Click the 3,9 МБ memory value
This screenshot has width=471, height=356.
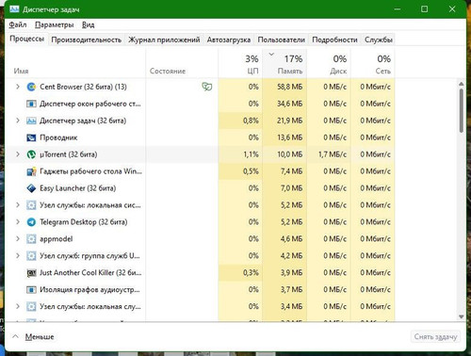tap(291, 273)
